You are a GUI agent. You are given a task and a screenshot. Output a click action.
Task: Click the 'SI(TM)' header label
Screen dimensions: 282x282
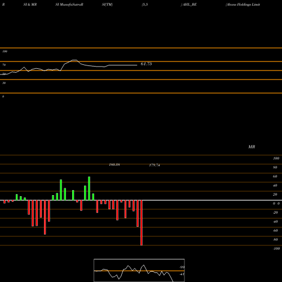click(x=107, y=5)
